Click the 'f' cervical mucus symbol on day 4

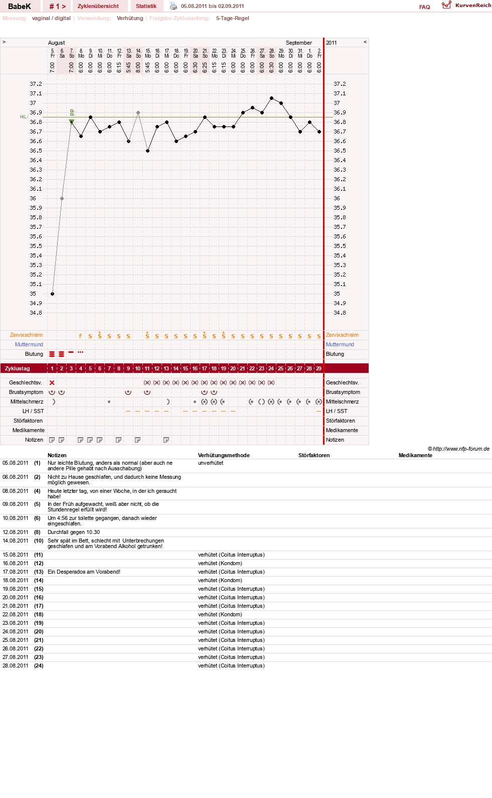pos(80,336)
